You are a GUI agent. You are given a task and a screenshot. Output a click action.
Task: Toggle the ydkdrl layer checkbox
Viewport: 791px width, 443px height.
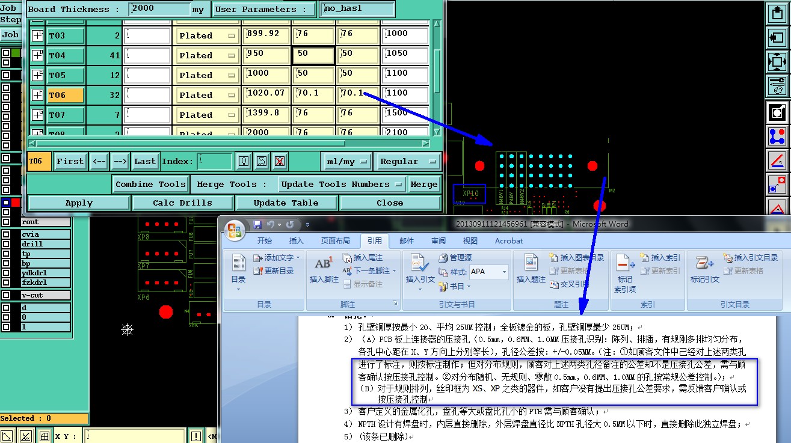[x=6, y=273]
